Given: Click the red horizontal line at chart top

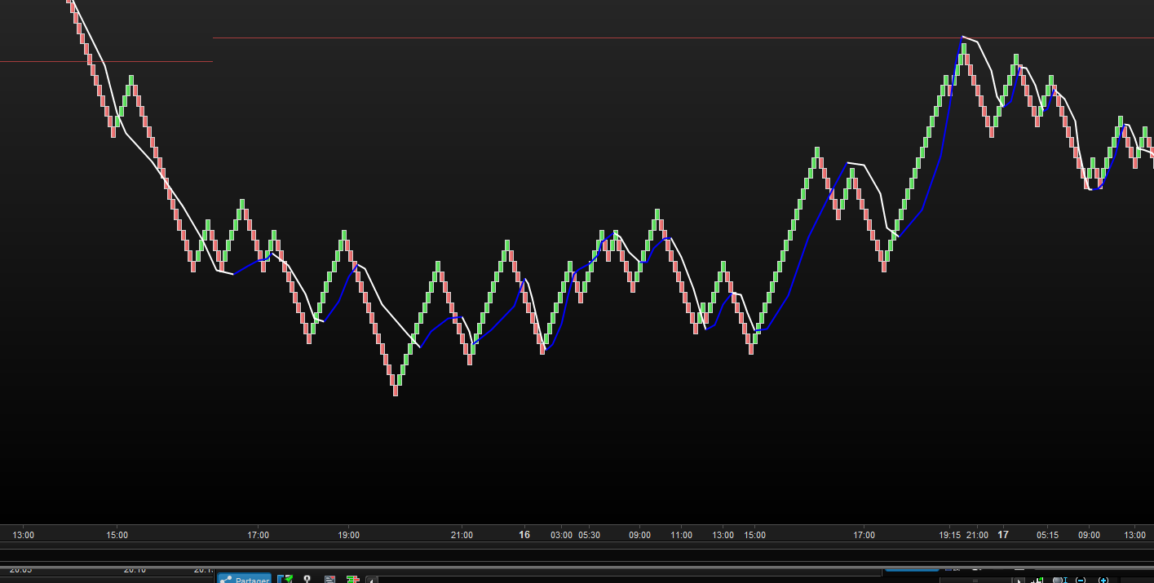Looking at the screenshot, I should tap(571, 38).
